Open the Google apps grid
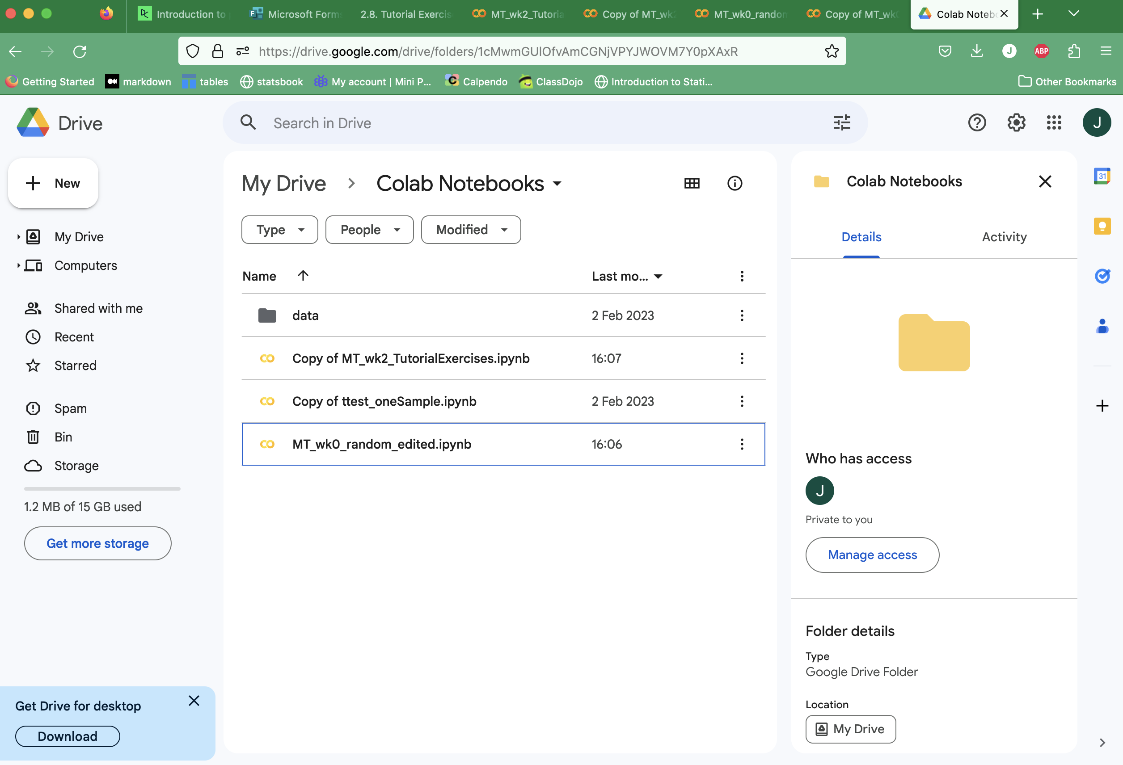Image resolution: width=1123 pixels, height=765 pixels. [1054, 123]
